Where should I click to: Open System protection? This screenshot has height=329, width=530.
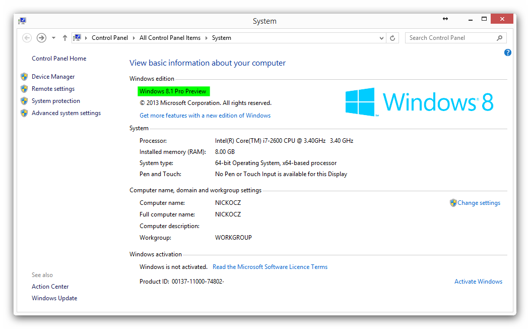point(56,101)
